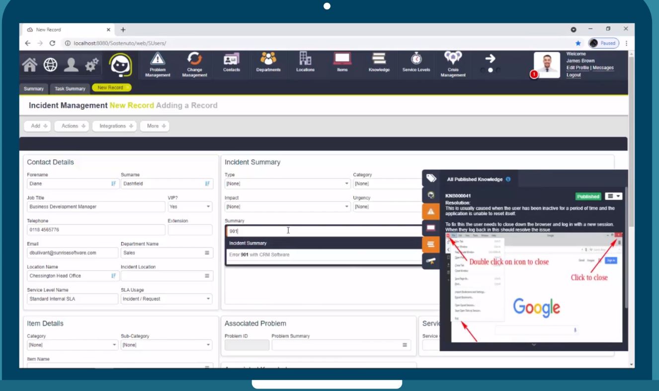Click Messages link
Screen dimensions: 659x391
point(603,68)
